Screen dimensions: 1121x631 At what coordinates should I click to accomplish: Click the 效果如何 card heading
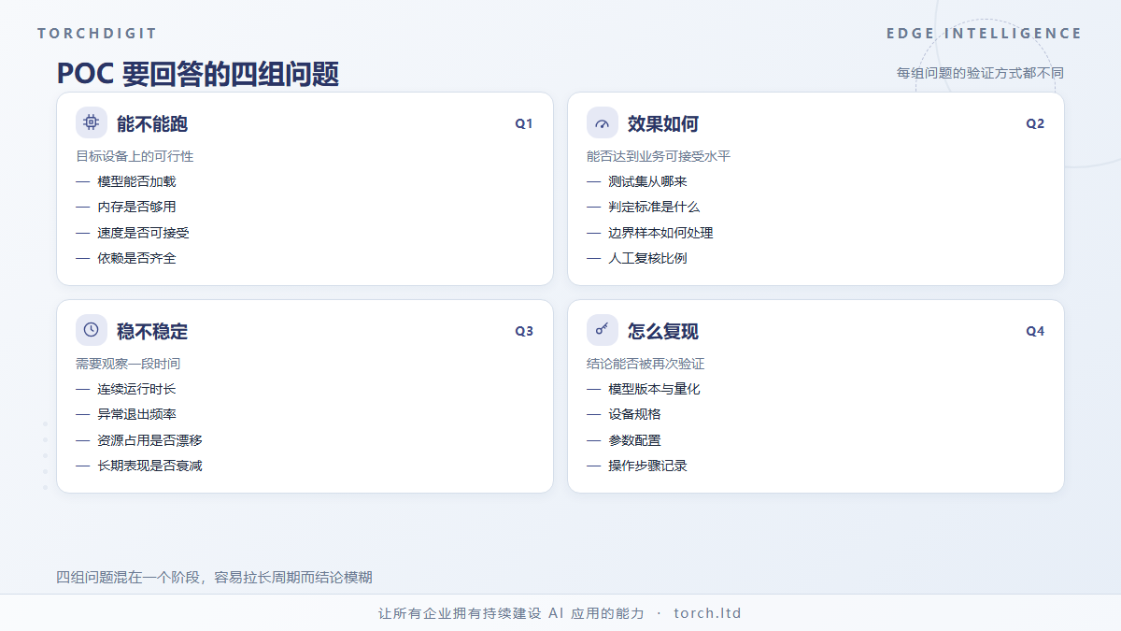pos(663,124)
